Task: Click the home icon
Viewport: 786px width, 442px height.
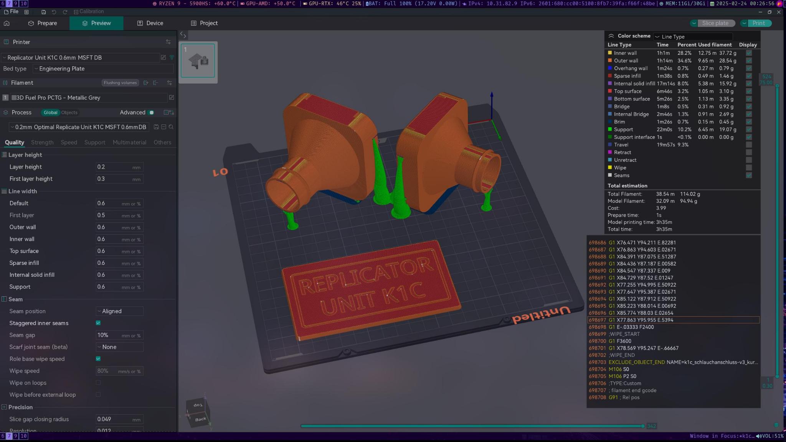Action: (x=7, y=23)
